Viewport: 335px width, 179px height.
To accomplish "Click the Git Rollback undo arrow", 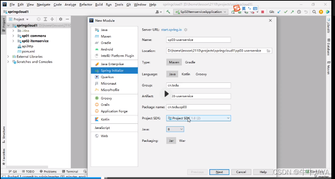I will click(x=306, y=12).
